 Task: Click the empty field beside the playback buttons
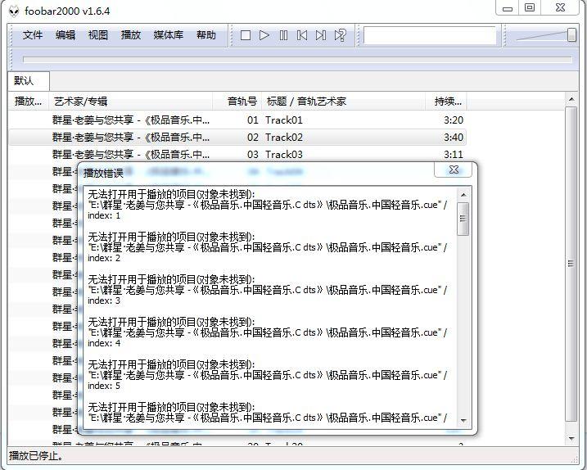430,35
